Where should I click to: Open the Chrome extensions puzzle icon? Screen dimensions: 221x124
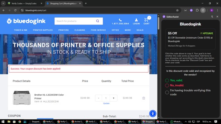click(197, 10)
